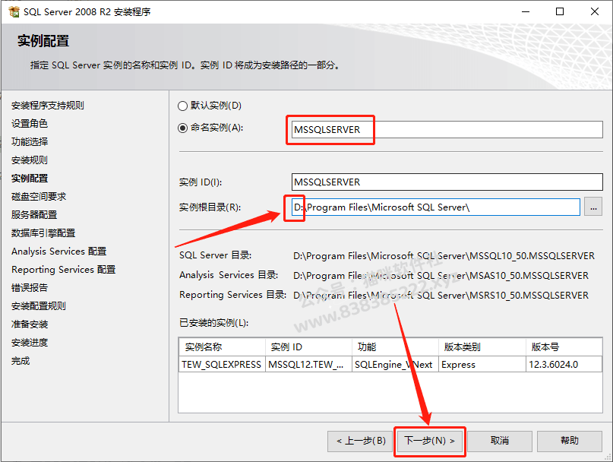
Task: Select the 命名实例(A) radio button
Action: 182,128
